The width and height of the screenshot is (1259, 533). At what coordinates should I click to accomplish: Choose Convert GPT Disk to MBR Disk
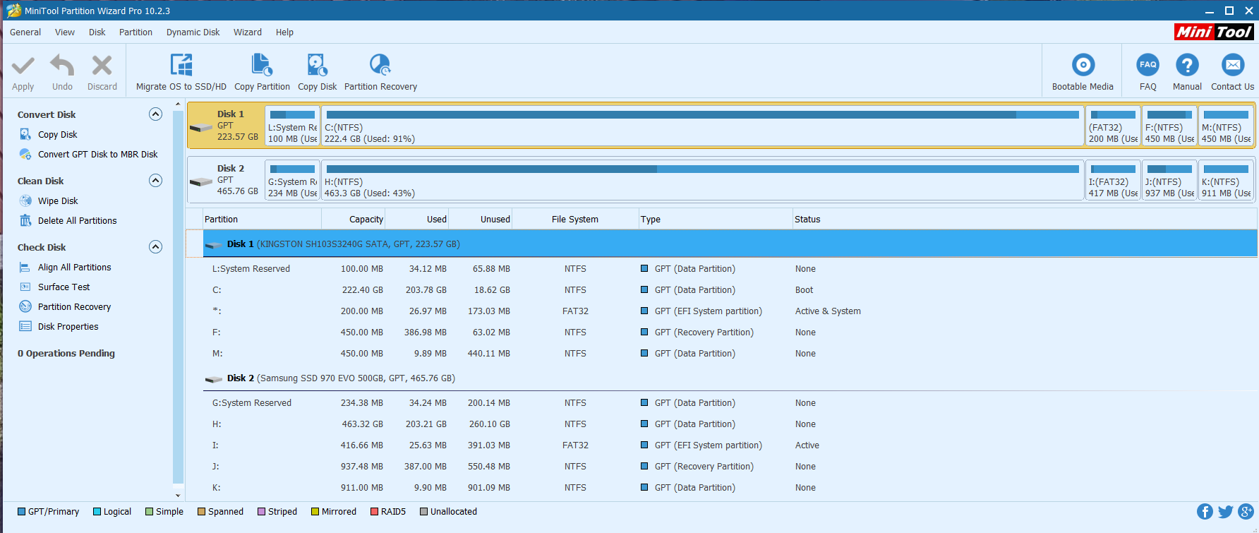coord(98,154)
